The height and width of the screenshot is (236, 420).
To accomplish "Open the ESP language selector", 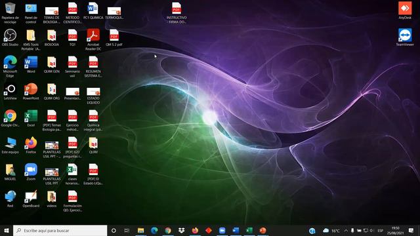I will (x=380, y=231).
